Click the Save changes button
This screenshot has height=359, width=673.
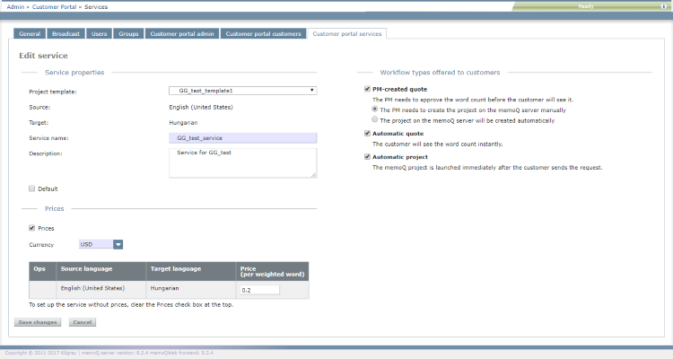(38, 322)
